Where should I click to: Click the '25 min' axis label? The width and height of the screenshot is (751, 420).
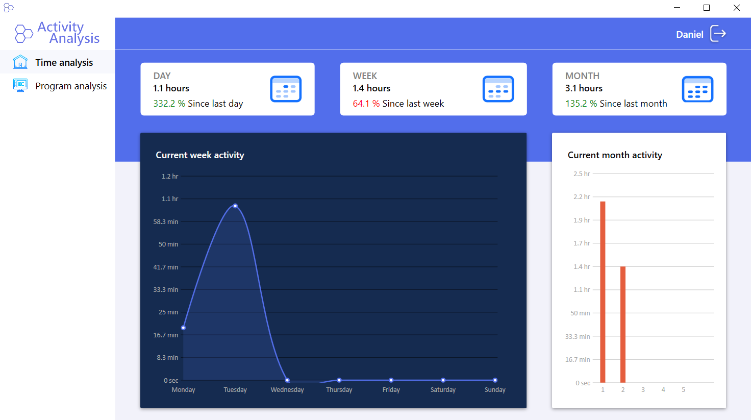pos(168,312)
